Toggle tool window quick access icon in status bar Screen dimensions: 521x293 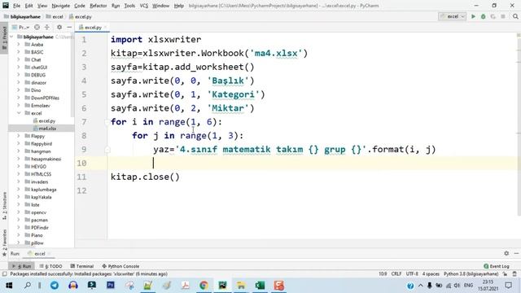pyautogui.click(x=4, y=274)
